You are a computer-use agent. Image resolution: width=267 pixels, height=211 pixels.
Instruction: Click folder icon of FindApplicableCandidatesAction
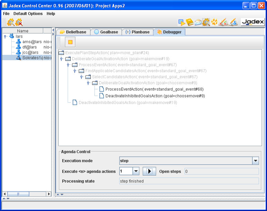(x=81, y=71)
